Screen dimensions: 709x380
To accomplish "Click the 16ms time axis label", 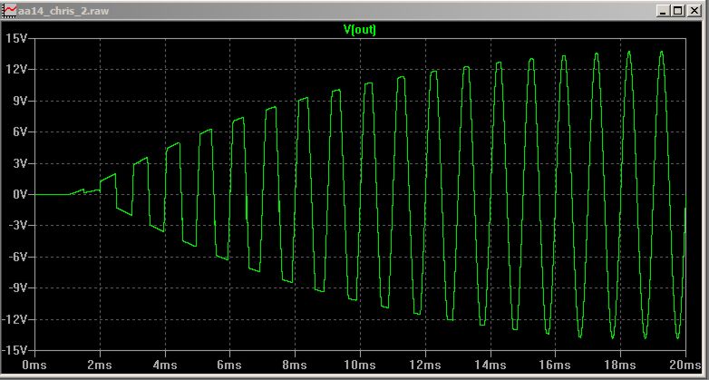I will [555, 365].
